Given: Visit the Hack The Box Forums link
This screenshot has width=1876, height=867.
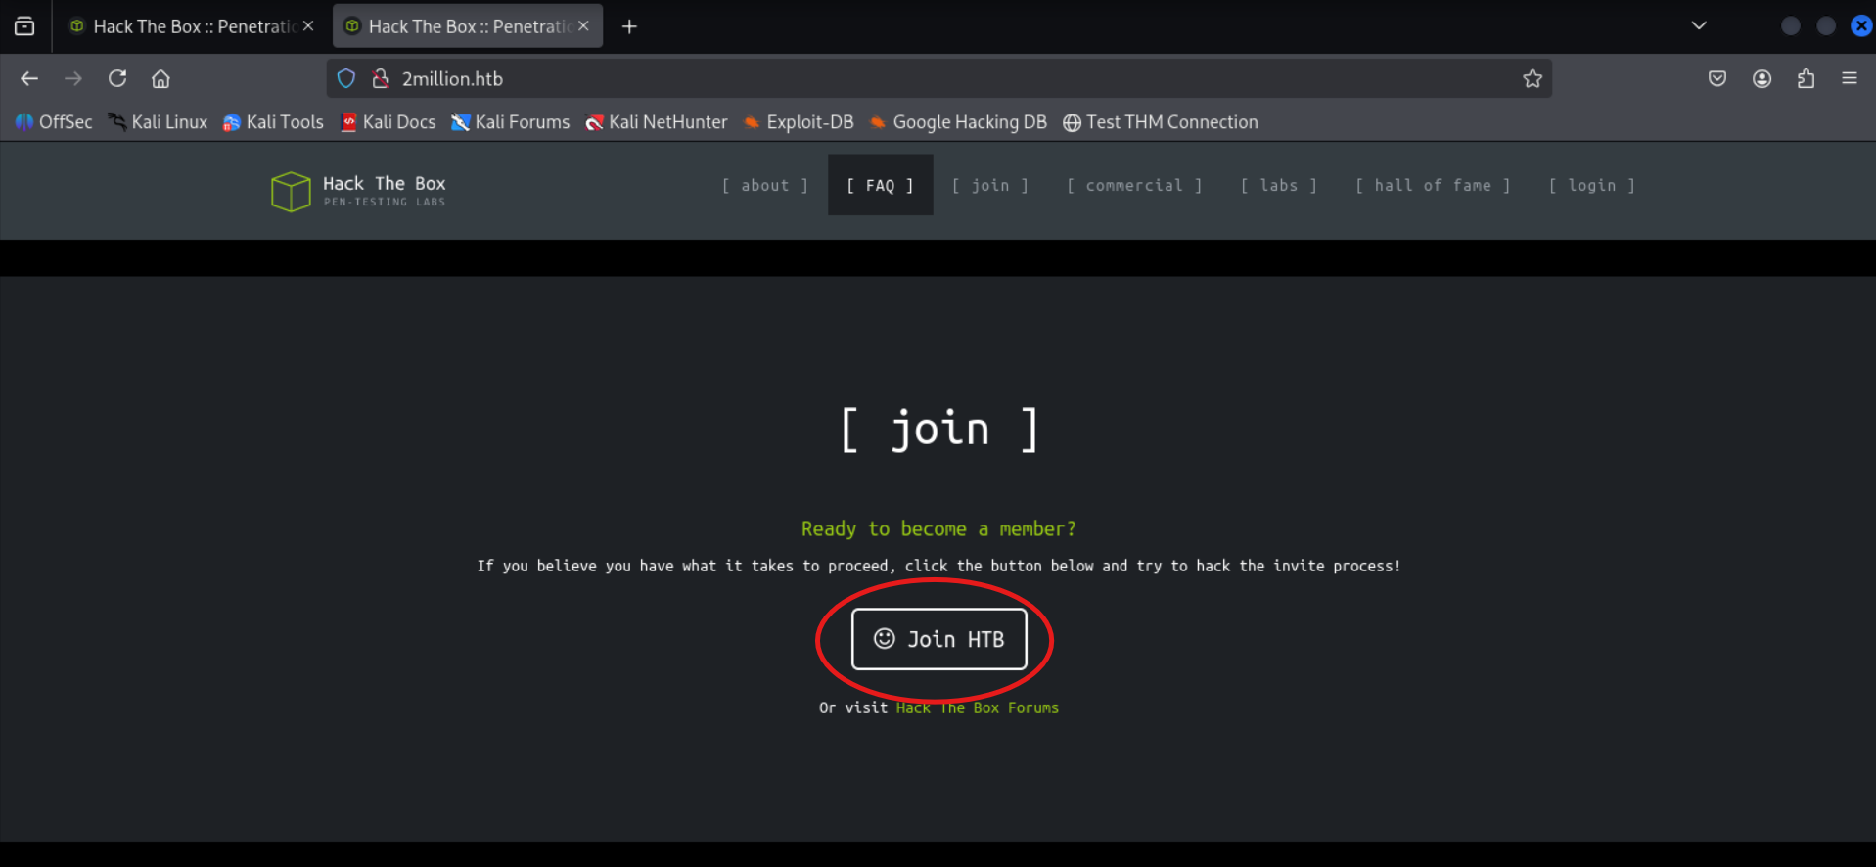Looking at the screenshot, I should pyautogui.click(x=977, y=707).
